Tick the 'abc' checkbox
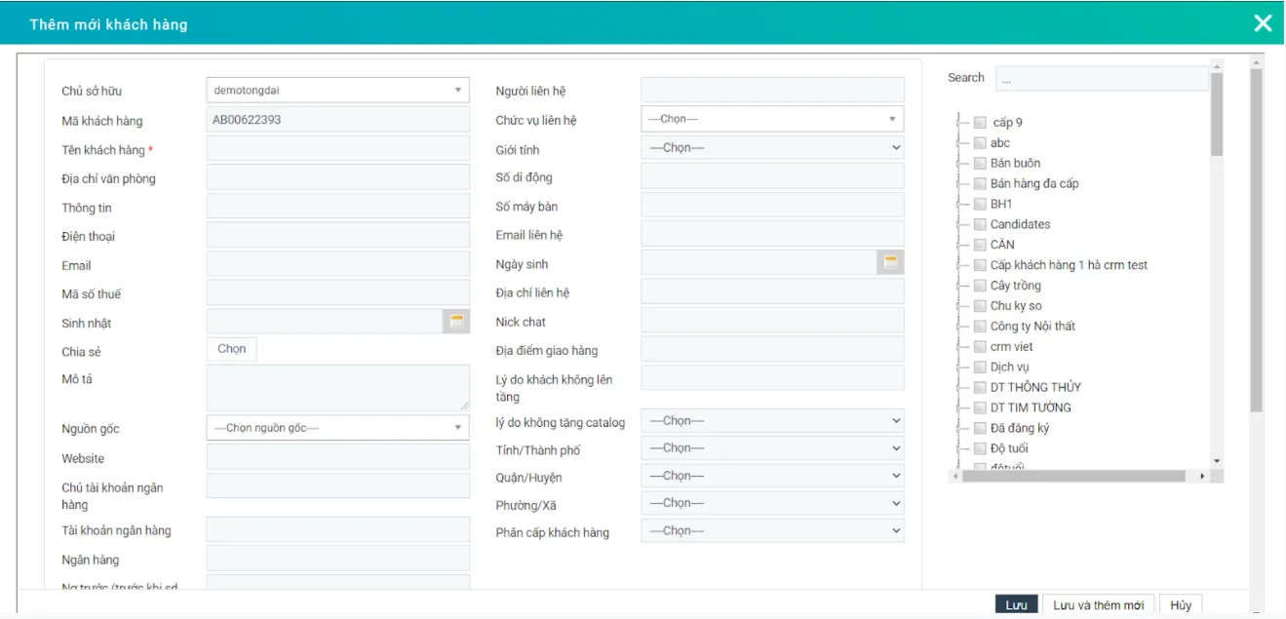The image size is (1286, 619). click(980, 143)
